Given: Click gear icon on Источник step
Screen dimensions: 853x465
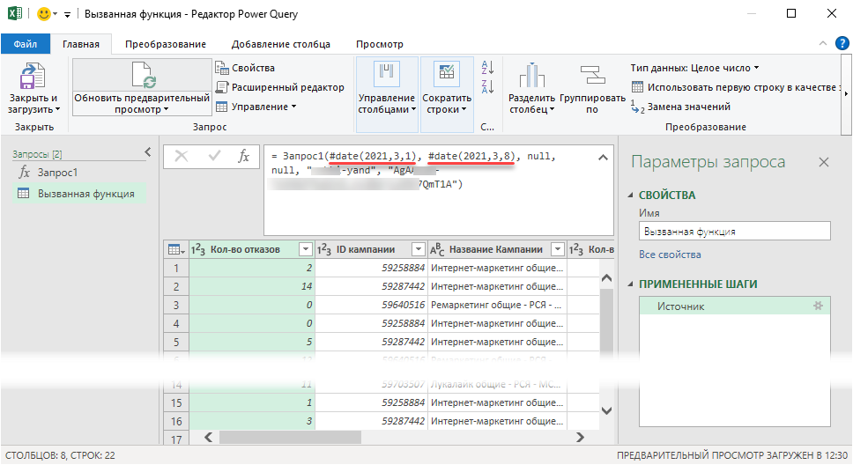Looking at the screenshot, I should pos(817,306).
